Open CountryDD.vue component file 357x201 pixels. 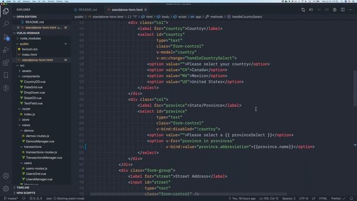coord(35,82)
